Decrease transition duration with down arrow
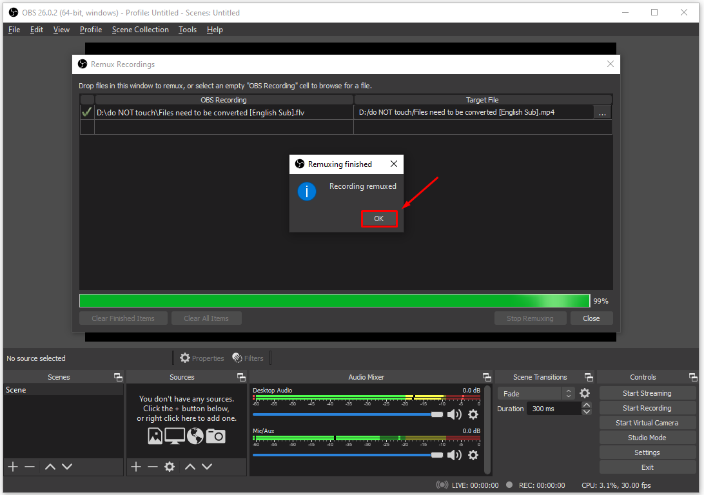Viewport: 704px width, 495px height. click(x=587, y=411)
